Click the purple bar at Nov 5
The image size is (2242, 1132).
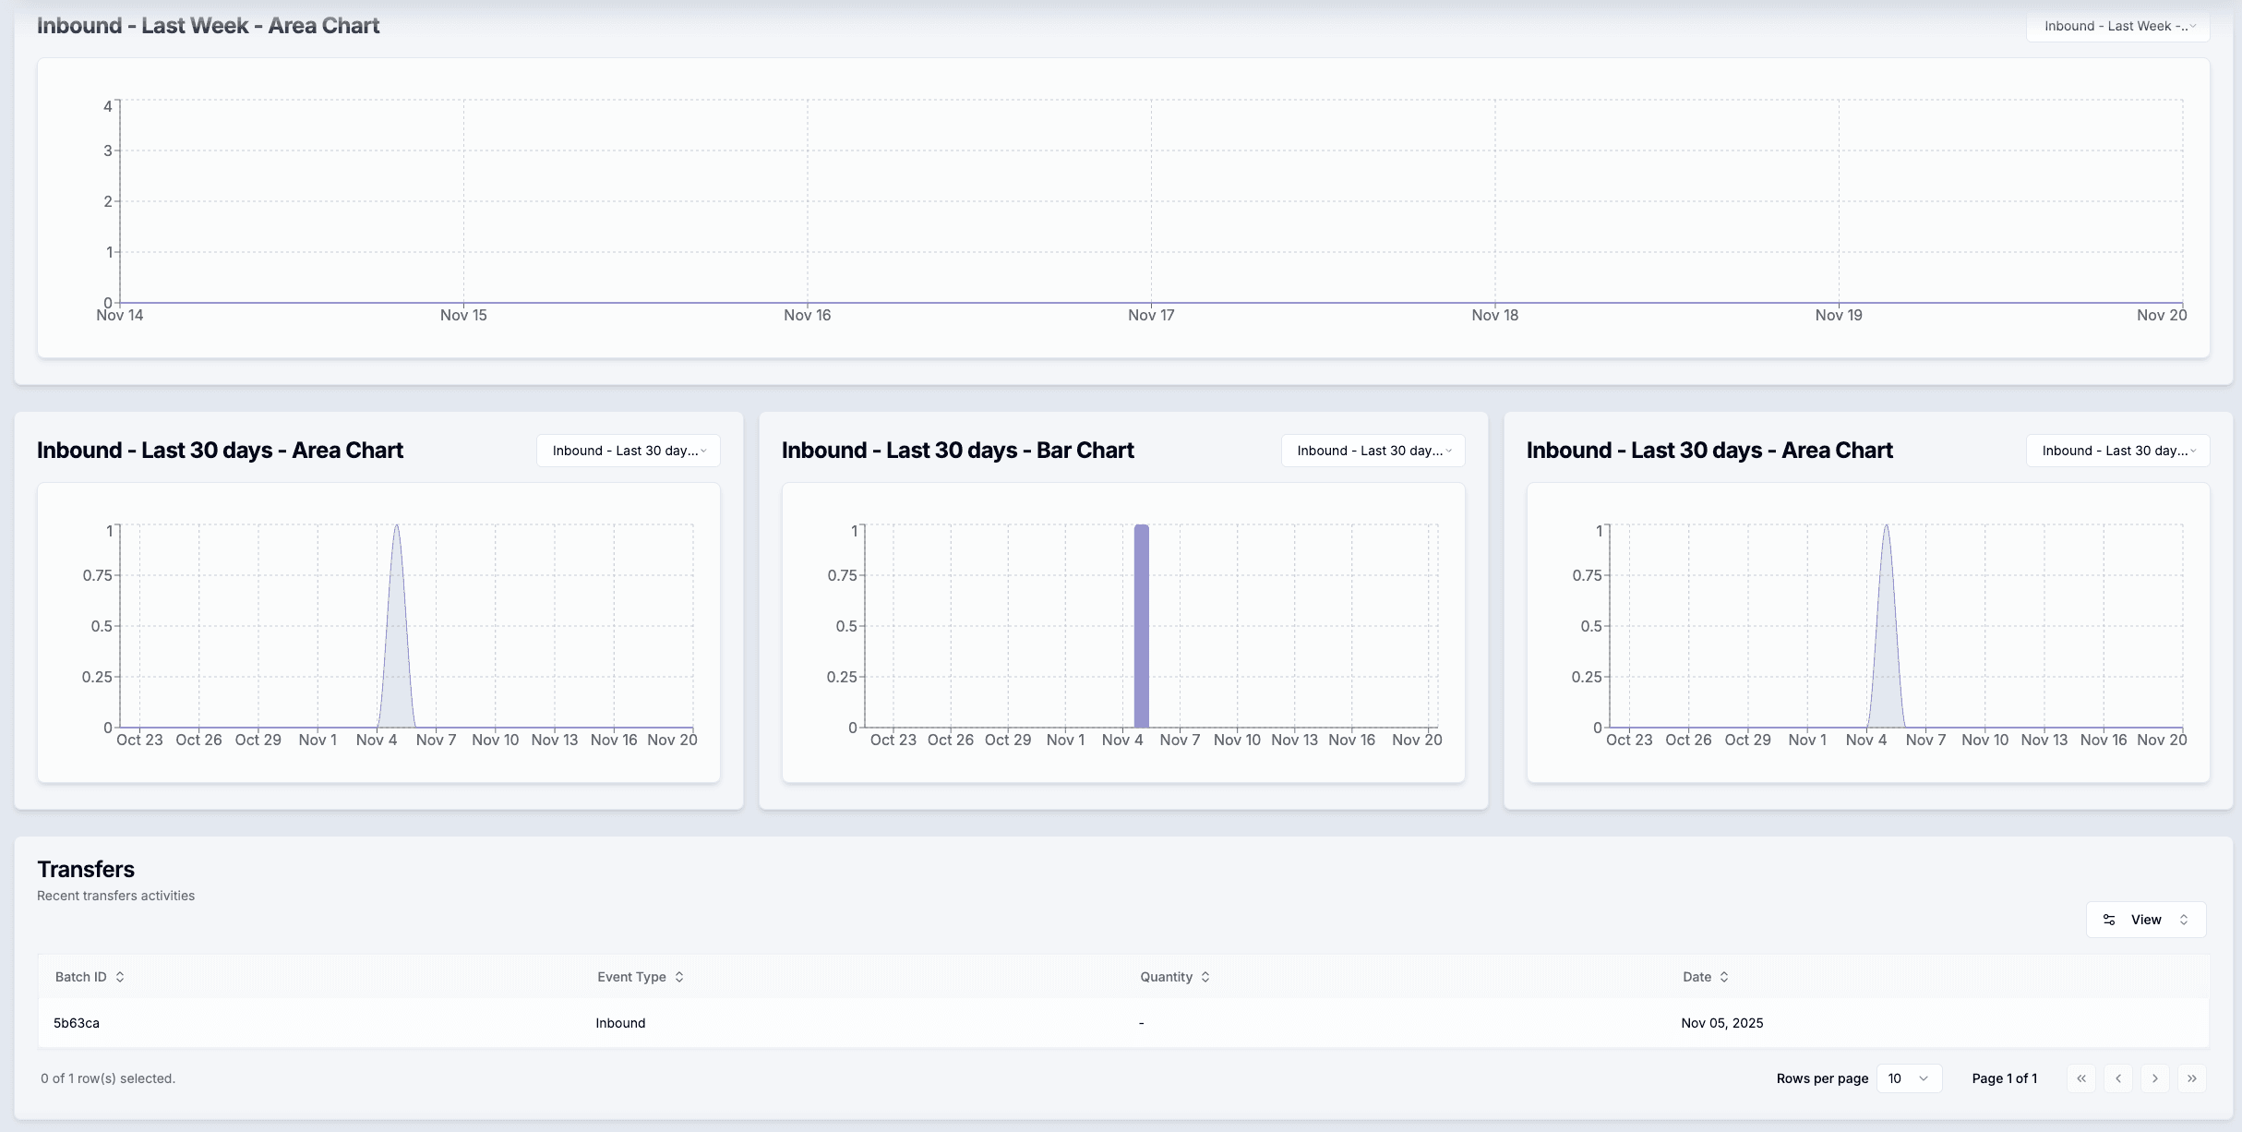1142,626
